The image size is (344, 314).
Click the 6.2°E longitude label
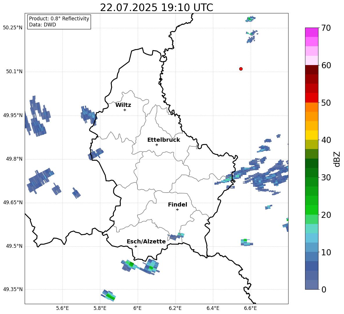[175, 308]
